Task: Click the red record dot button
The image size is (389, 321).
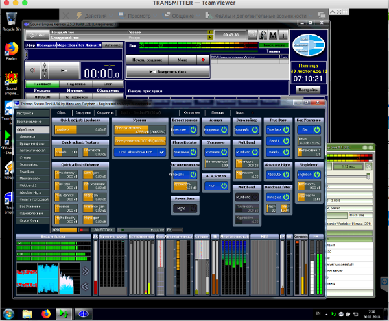Action: 203,60
